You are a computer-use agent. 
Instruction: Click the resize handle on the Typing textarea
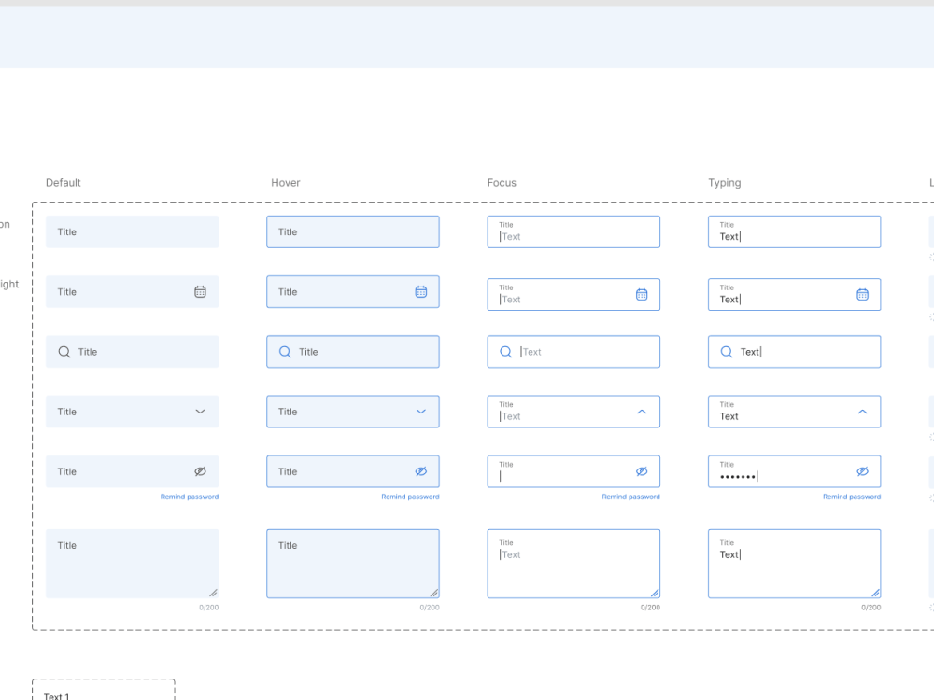(876, 591)
